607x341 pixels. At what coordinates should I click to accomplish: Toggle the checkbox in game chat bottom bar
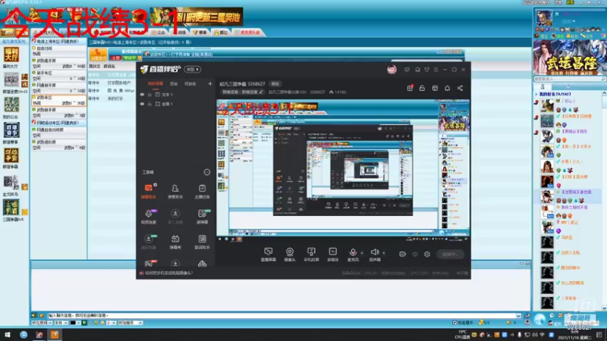pos(454,323)
